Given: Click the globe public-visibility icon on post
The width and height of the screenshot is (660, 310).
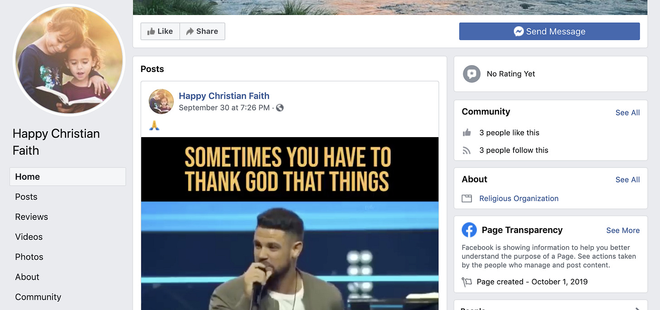Looking at the screenshot, I should click(x=280, y=108).
